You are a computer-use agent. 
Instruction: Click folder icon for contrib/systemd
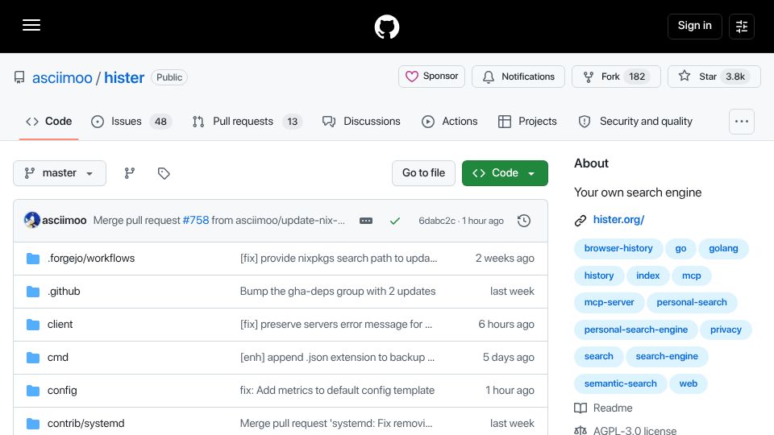[33, 424]
